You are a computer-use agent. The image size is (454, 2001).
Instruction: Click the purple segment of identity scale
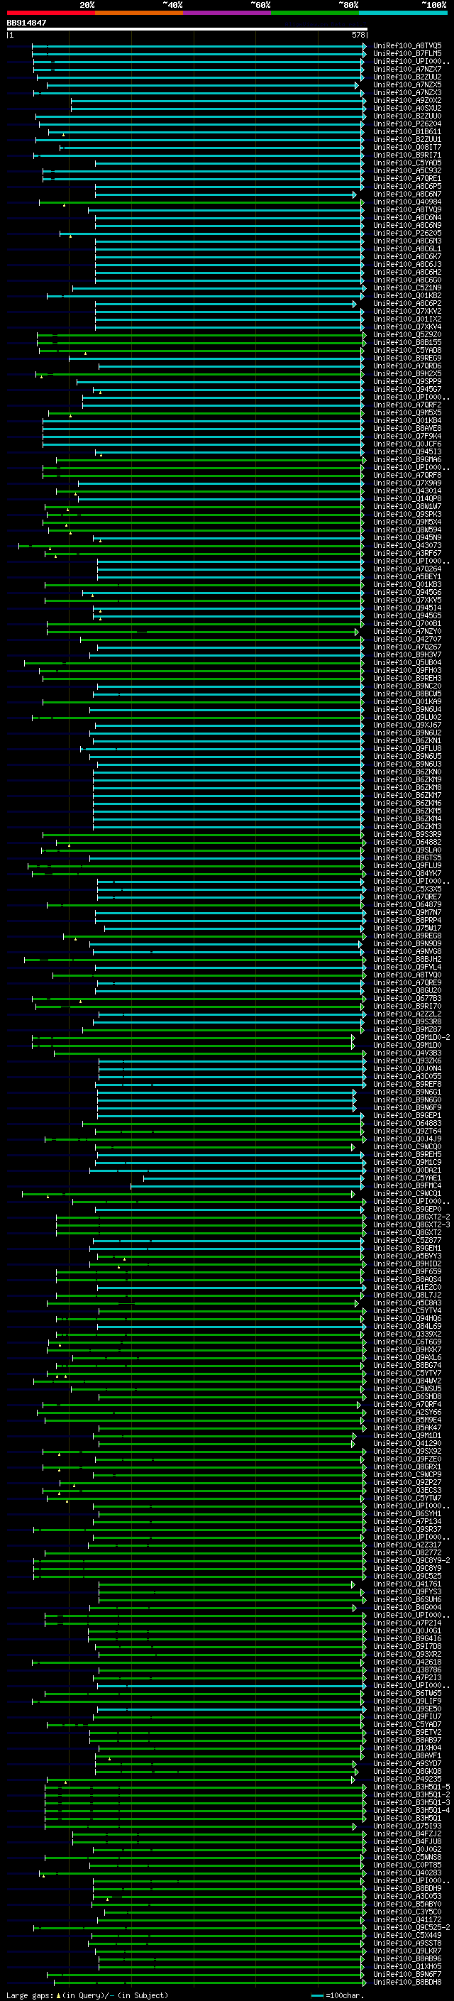point(226,13)
